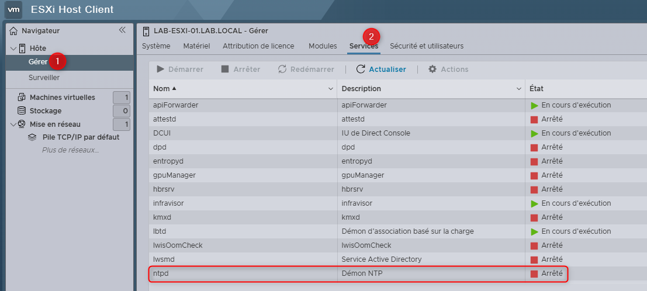The image size is (647, 291).
Task: Click the Arrêter button
Action: pyautogui.click(x=241, y=69)
